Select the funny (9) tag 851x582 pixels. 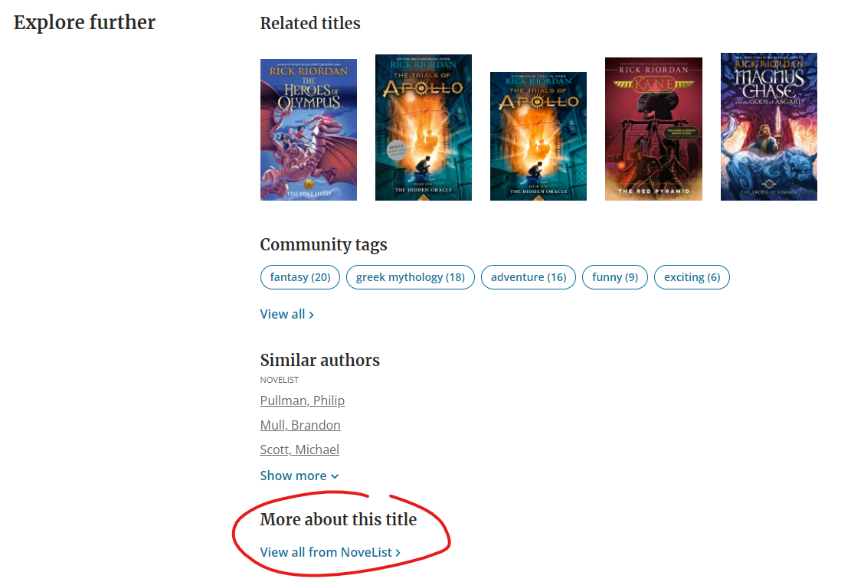click(615, 277)
